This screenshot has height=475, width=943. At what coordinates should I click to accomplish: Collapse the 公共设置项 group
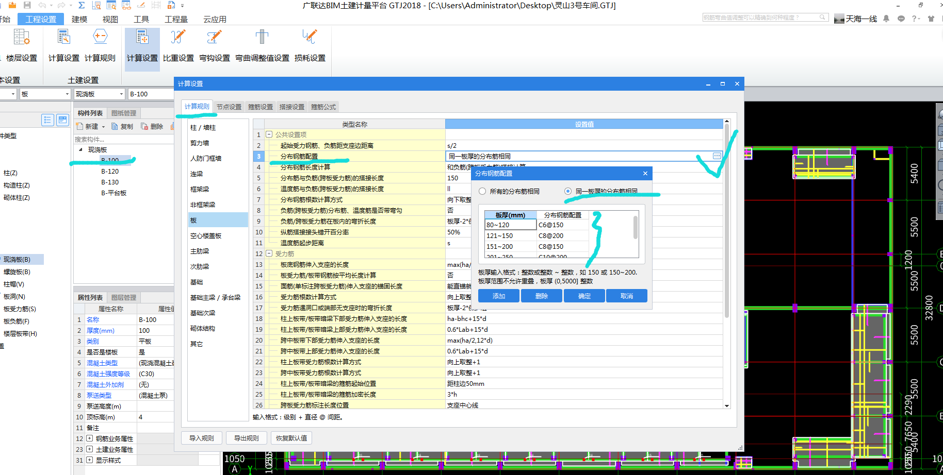[269, 134]
